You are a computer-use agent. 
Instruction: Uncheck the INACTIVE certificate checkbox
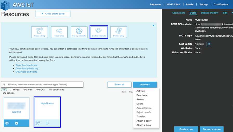point(16,123)
